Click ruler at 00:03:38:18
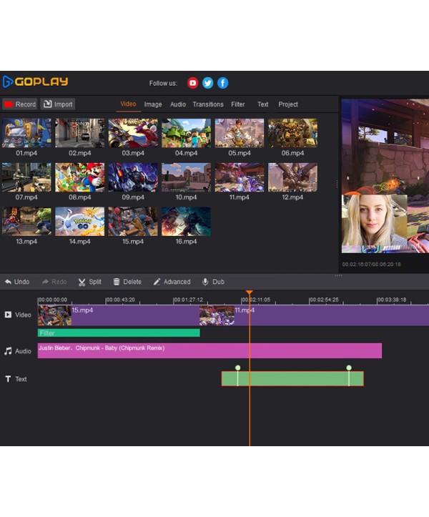 point(392,300)
